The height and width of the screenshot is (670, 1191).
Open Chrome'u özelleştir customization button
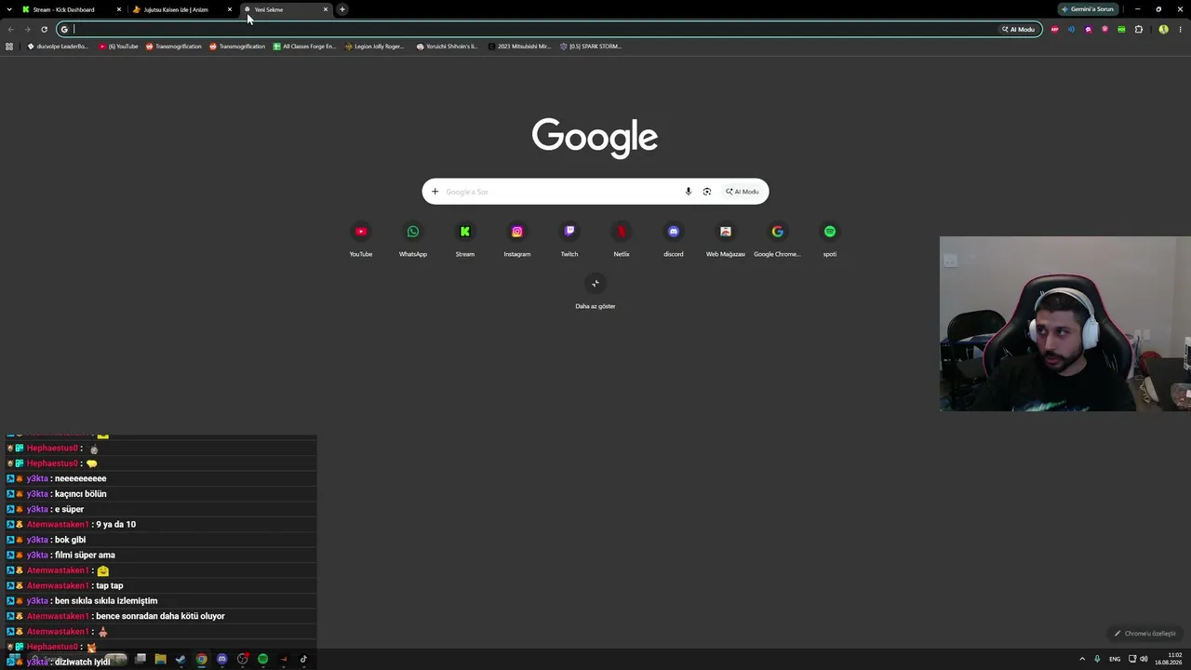click(x=1145, y=634)
